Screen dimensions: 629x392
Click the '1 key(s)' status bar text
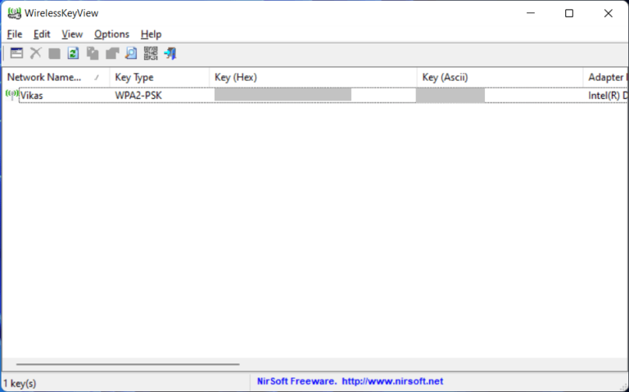click(x=20, y=383)
